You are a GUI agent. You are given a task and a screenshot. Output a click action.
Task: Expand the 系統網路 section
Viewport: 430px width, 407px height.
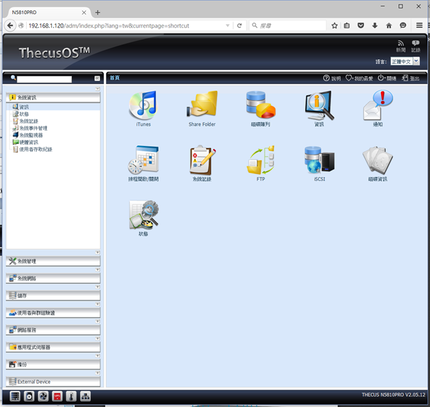53,279
